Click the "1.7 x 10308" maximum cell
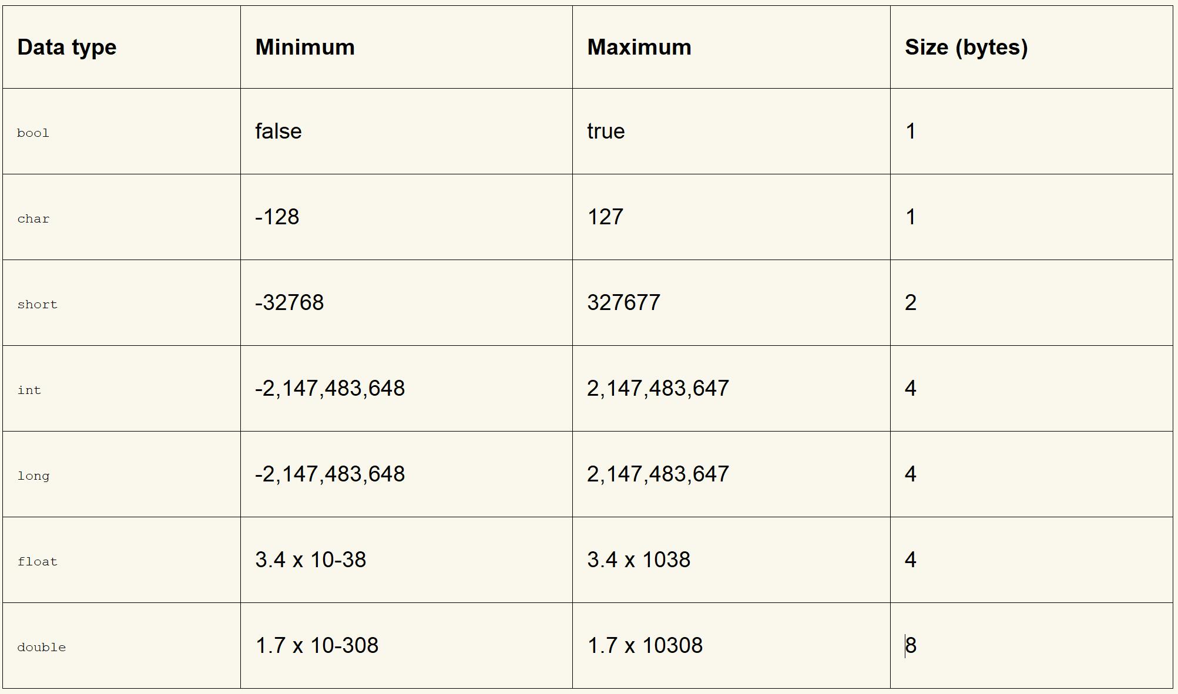This screenshot has height=694, width=1178. (645, 646)
